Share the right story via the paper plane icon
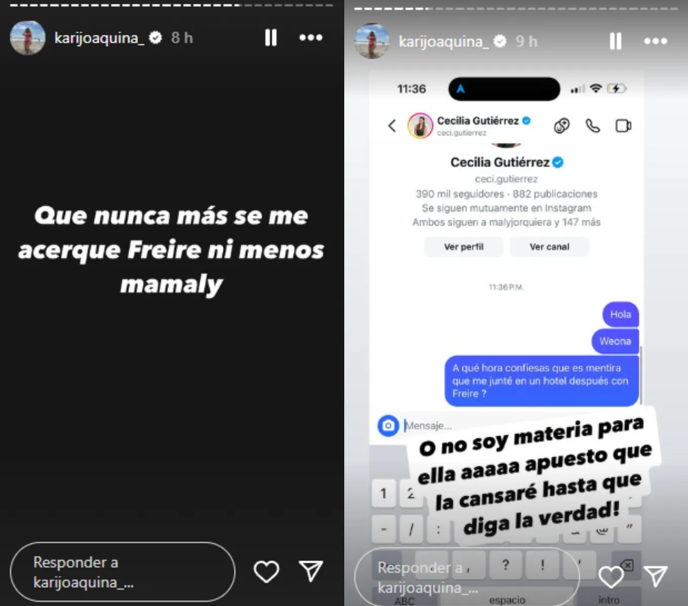688x606 pixels. [656, 576]
